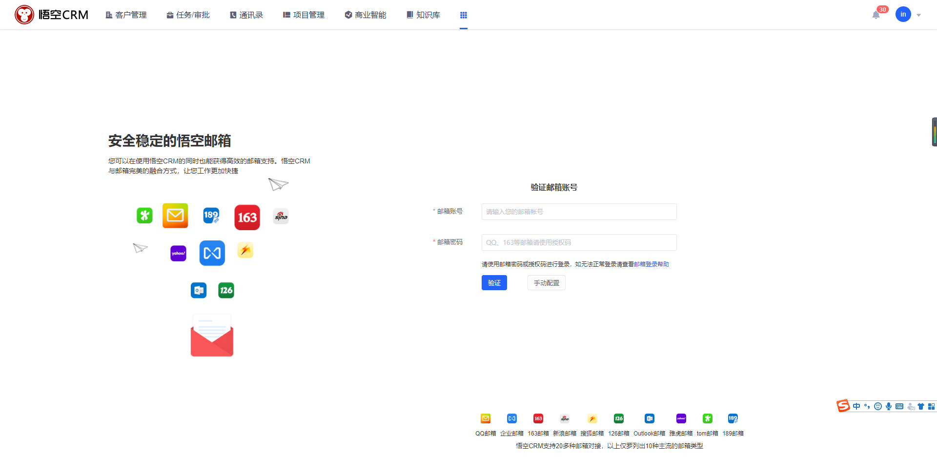937x457 pixels.
Task: Open the 知识库 menu
Action: point(423,15)
